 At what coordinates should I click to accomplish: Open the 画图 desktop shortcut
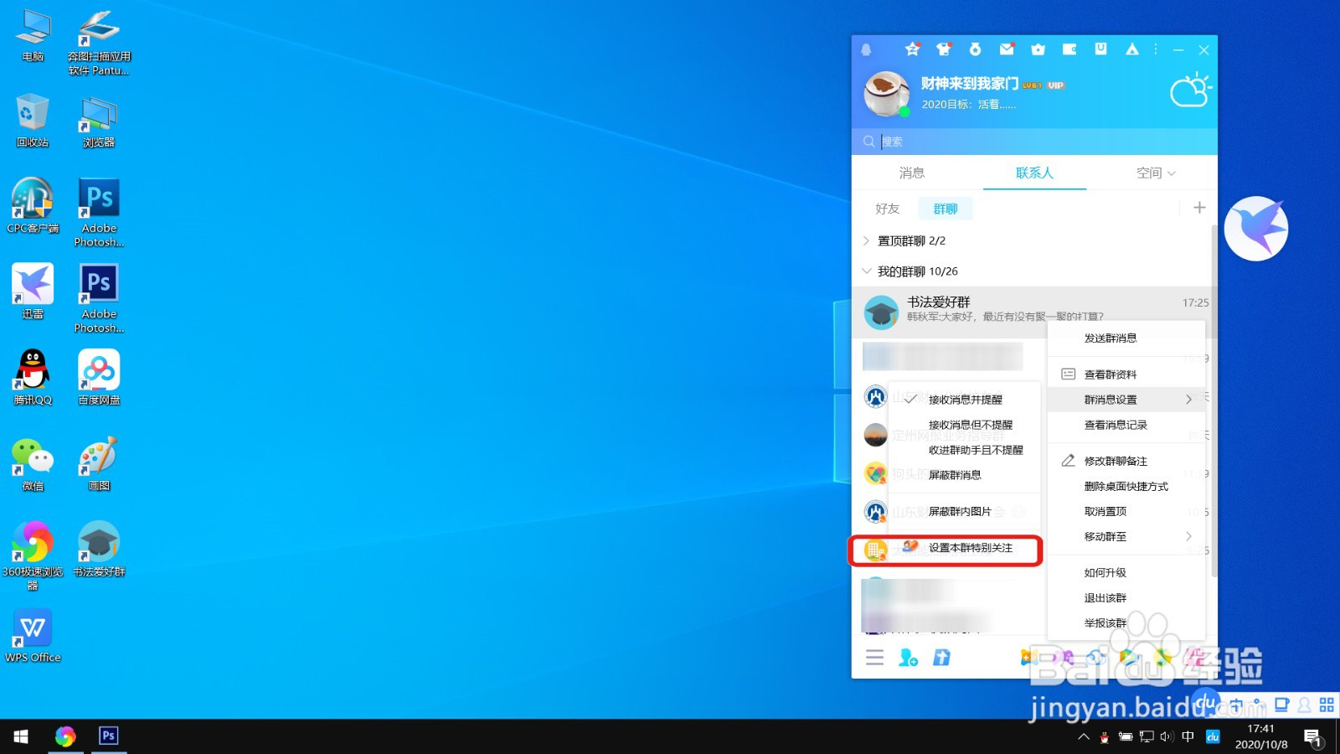(99, 463)
